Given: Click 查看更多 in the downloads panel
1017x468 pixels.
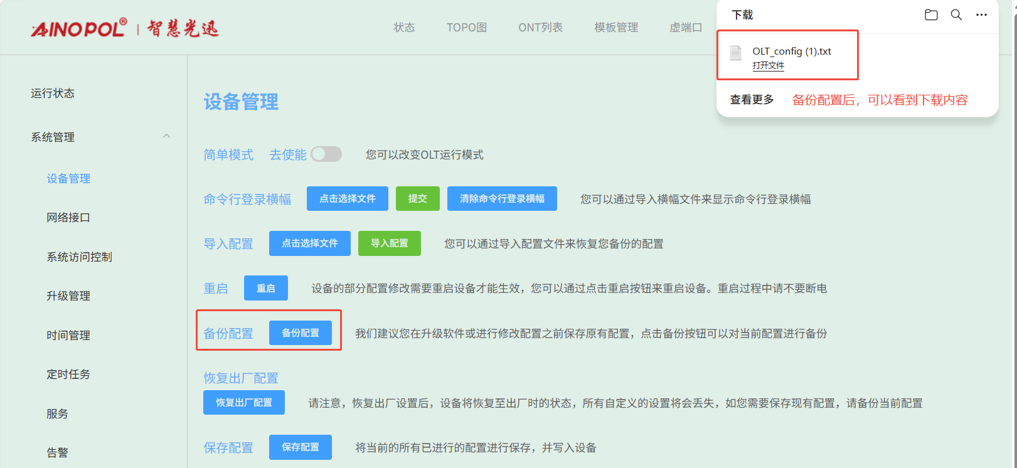Looking at the screenshot, I should click(x=752, y=100).
